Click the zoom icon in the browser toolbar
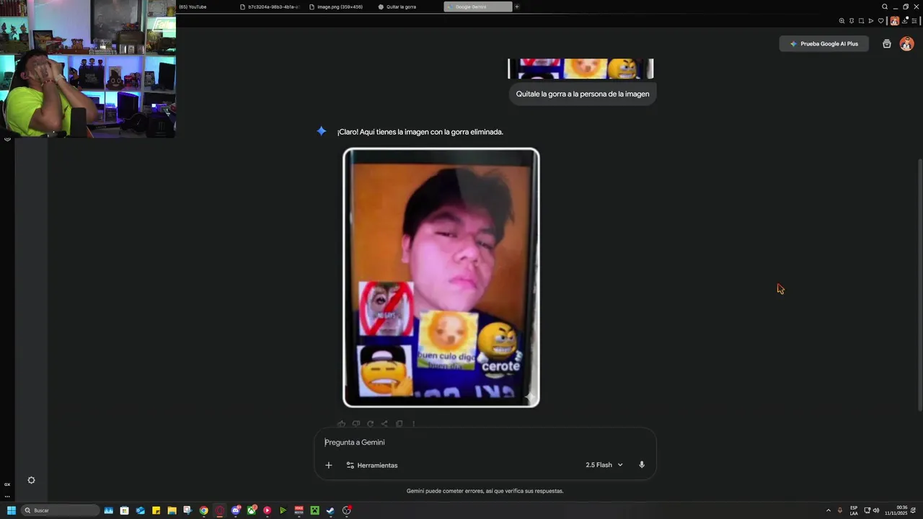 point(842,21)
